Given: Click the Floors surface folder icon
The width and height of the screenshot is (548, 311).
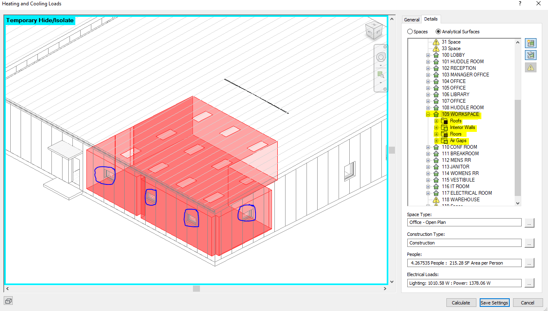Looking at the screenshot, I should (x=444, y=134).
